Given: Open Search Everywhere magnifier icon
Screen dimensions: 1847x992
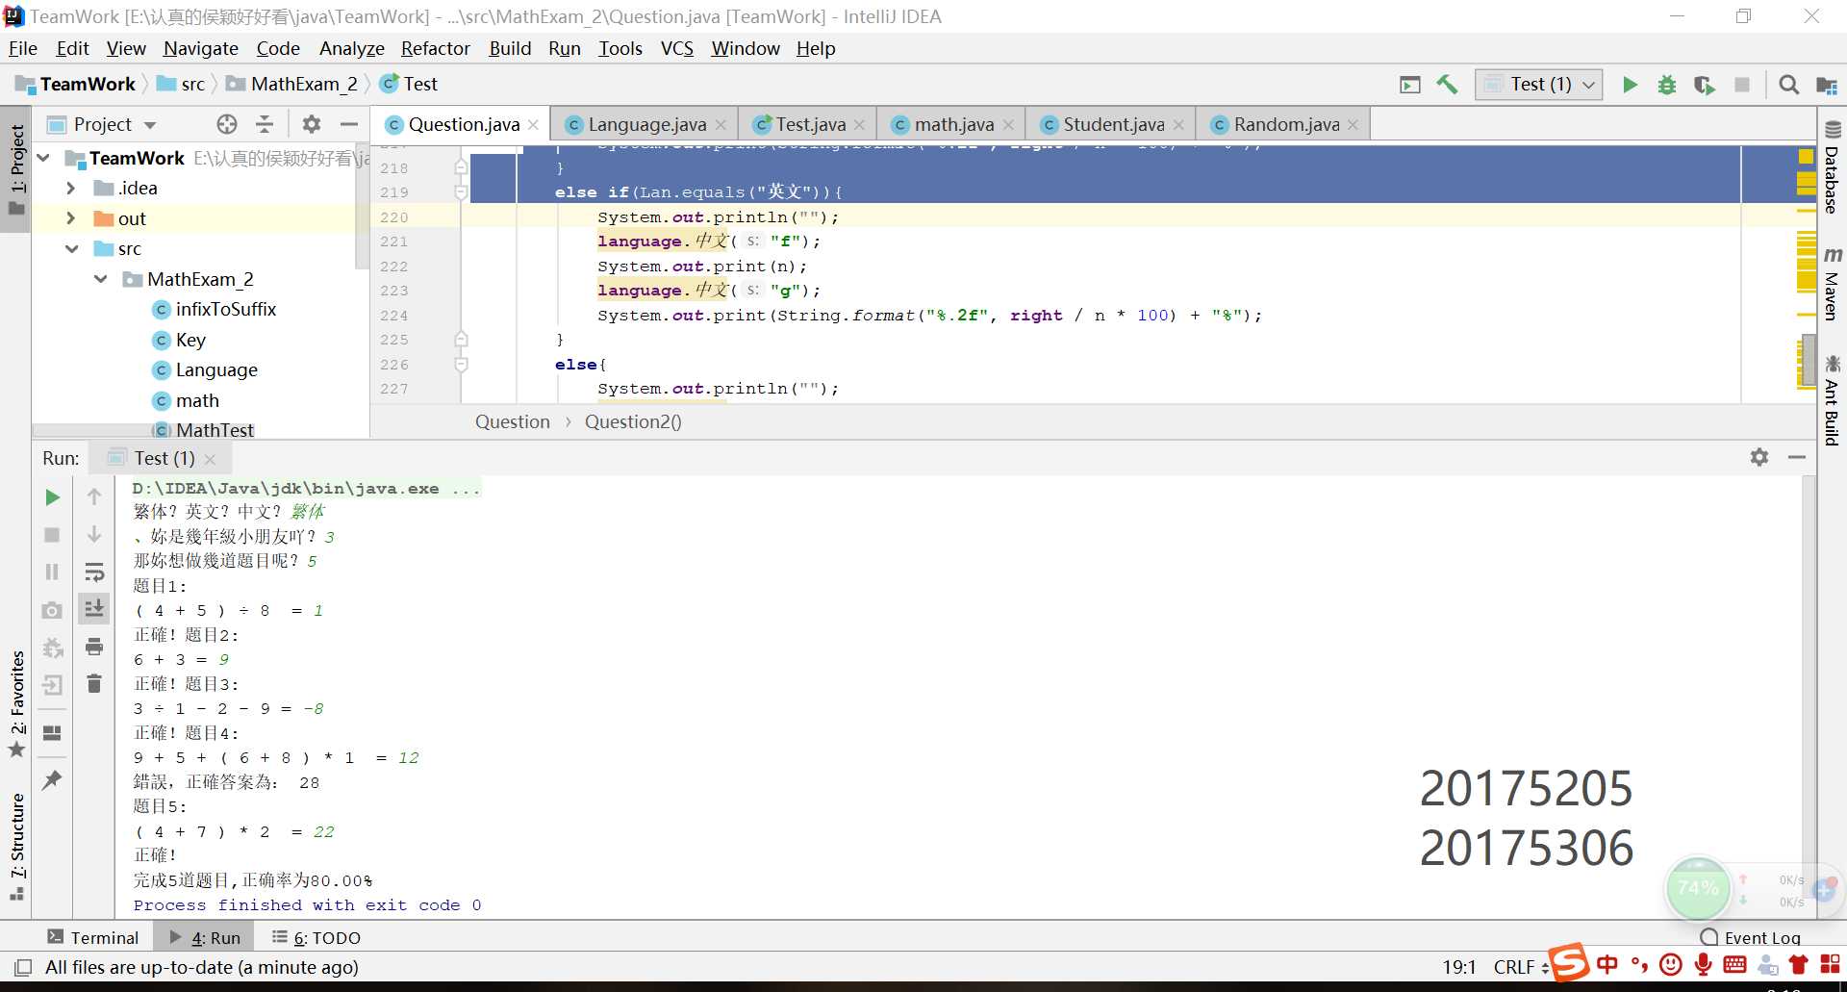Looking at the screenshot, I should (1789, 85).
